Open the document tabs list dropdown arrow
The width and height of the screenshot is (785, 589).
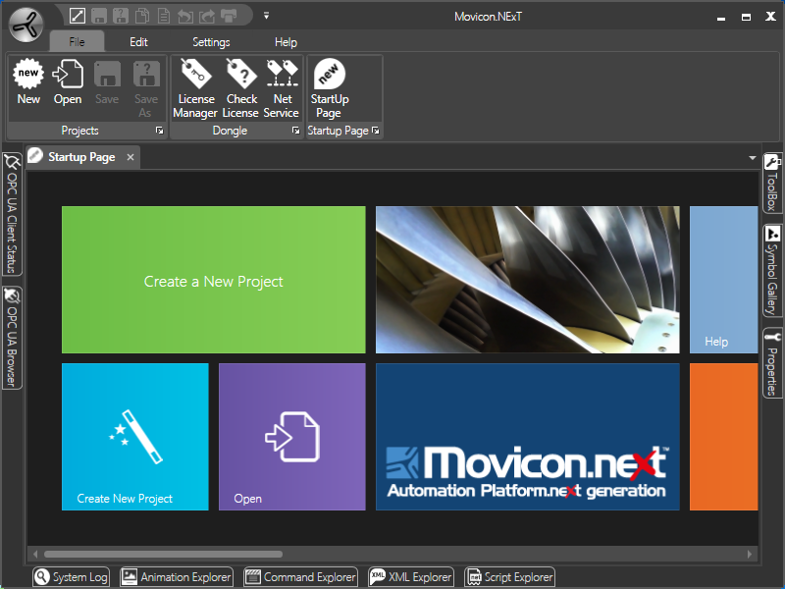(752, 158)
